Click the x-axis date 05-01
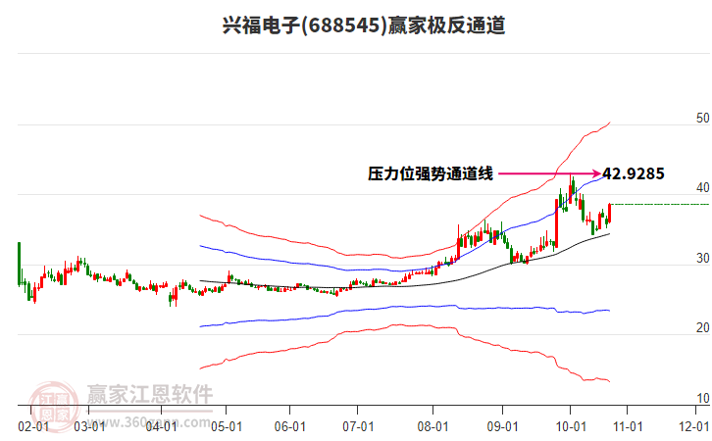Image resolution: width=712 pixels, height=441 pixels. tap(227, 426)
